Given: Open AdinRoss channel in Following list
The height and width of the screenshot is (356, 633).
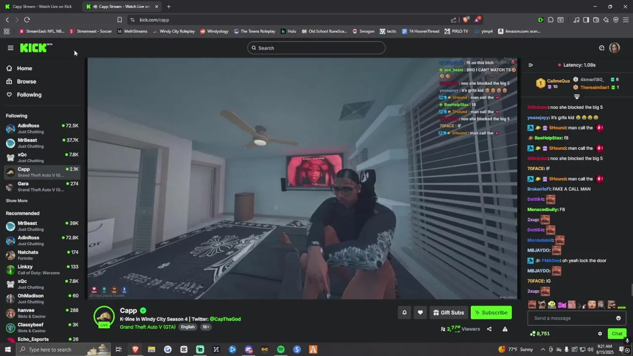Looking at the screenshot, I should coord(42,129).
